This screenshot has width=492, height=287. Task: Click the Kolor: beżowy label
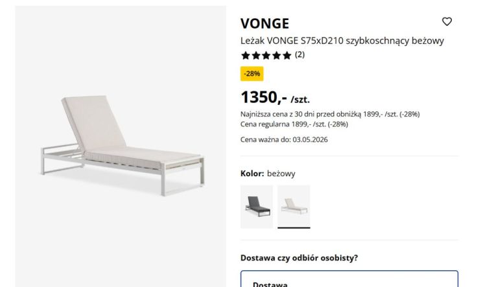tap(268, 174)
